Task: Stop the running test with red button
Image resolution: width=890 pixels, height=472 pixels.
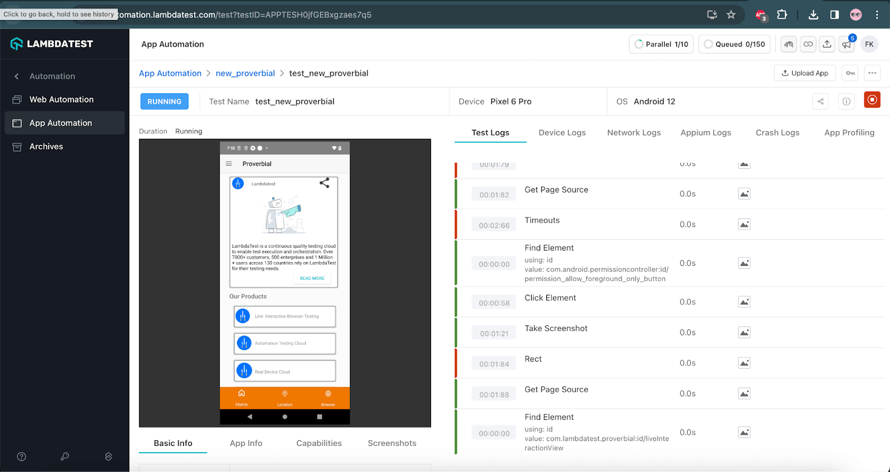Action: point(872,100)
